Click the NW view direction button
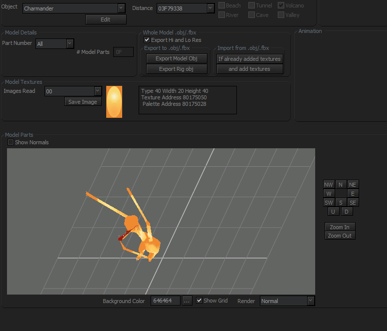Viewport: 387px width, 331px height. click(x=329, y=185)
